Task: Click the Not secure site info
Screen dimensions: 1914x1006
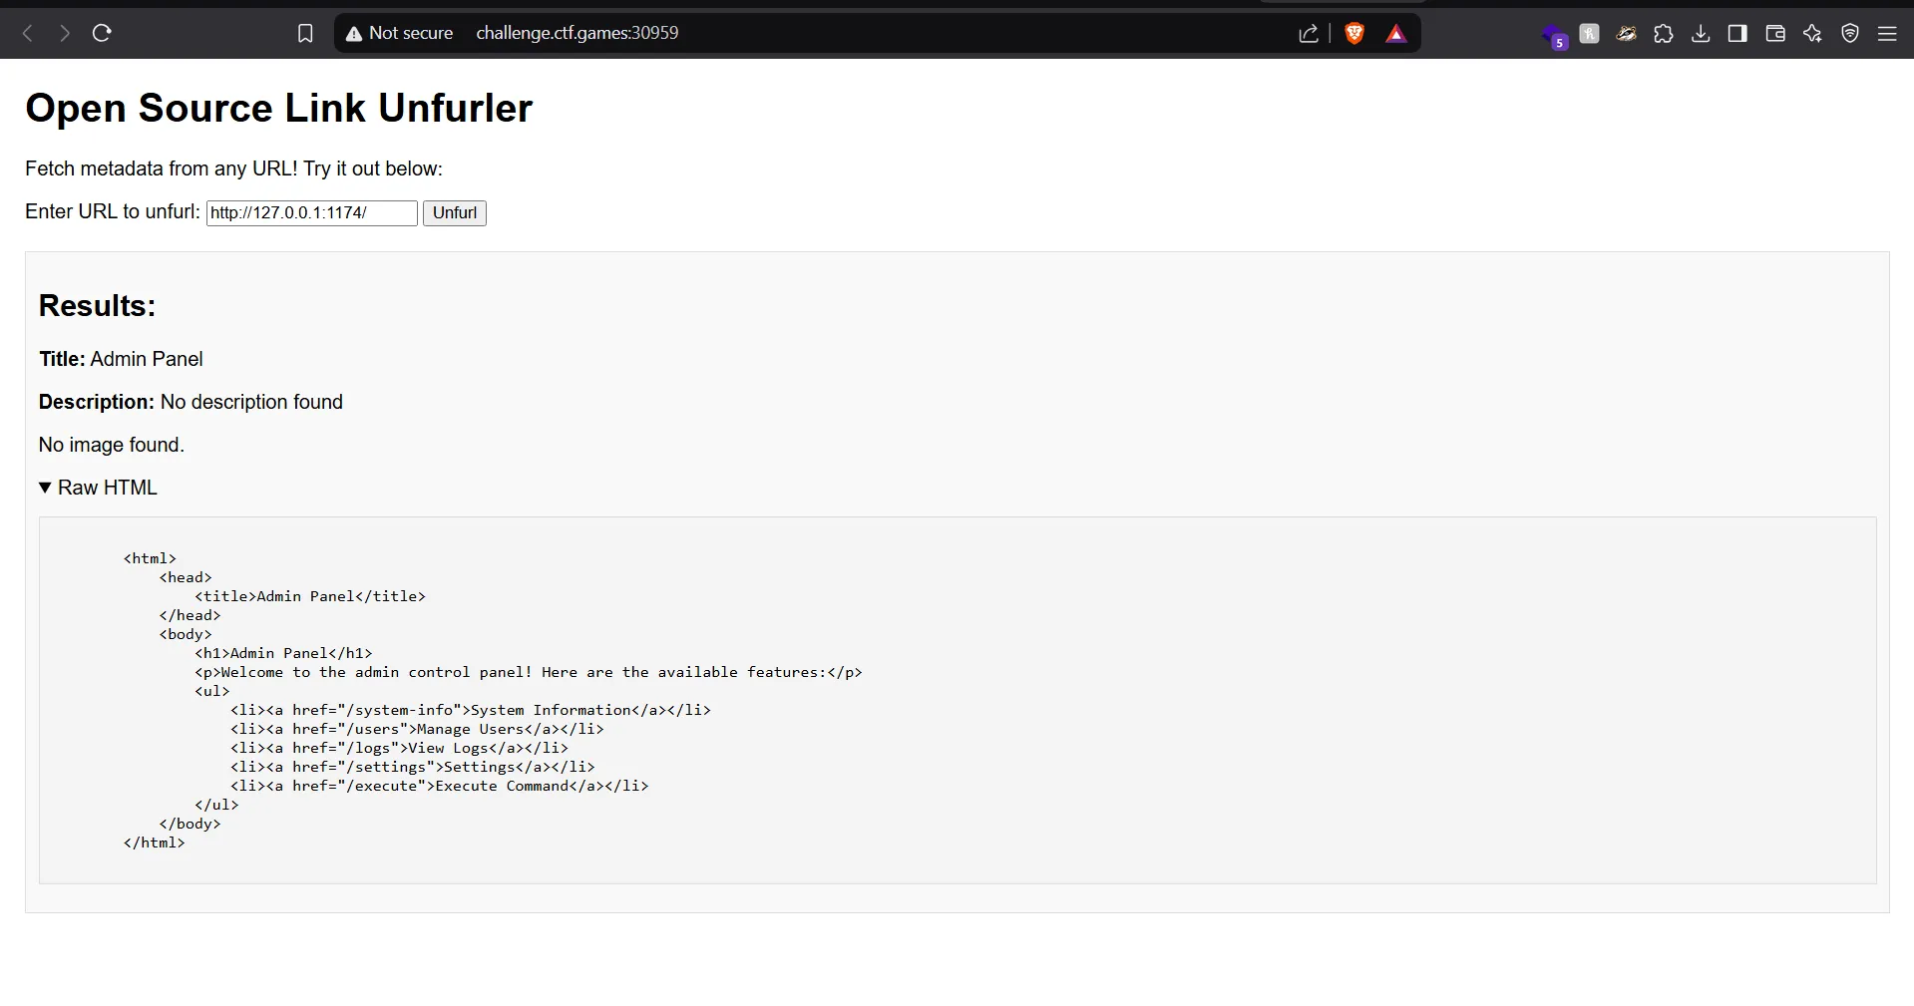Action: coord(399,33)
